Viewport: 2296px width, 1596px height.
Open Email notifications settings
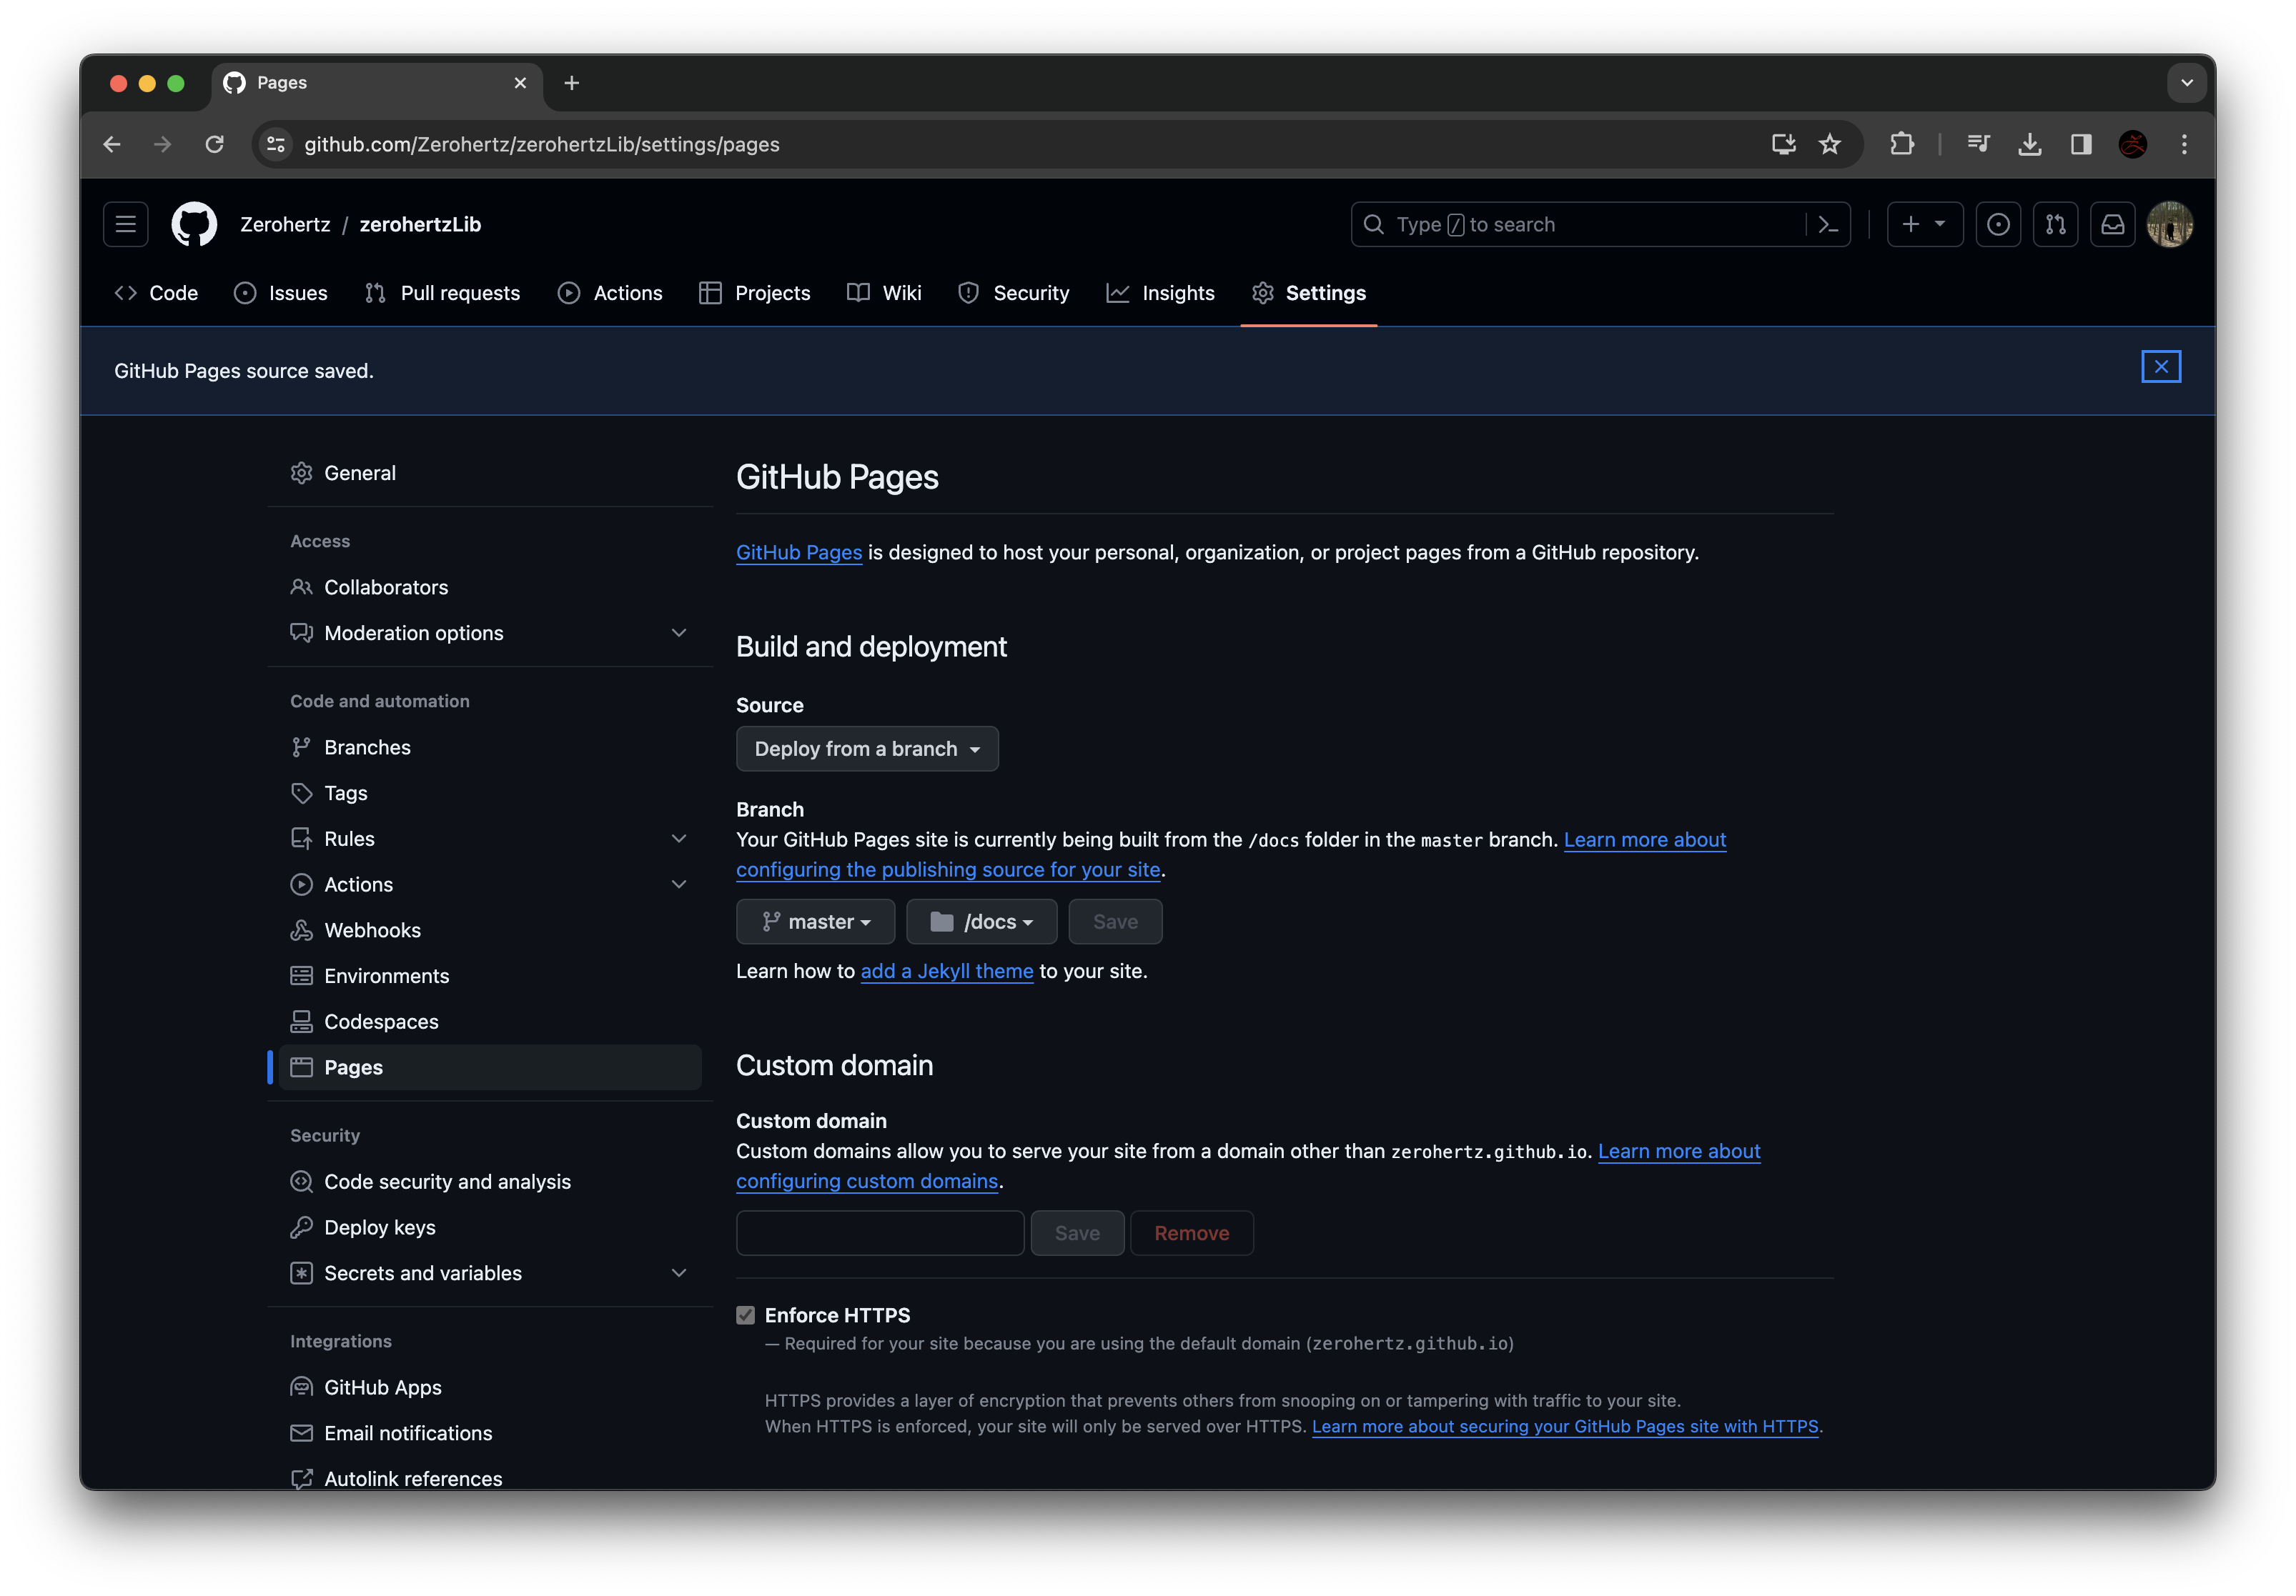pyautogui.click(x=490, y=1433)
